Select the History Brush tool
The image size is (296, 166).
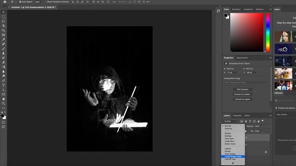[3, 58]
